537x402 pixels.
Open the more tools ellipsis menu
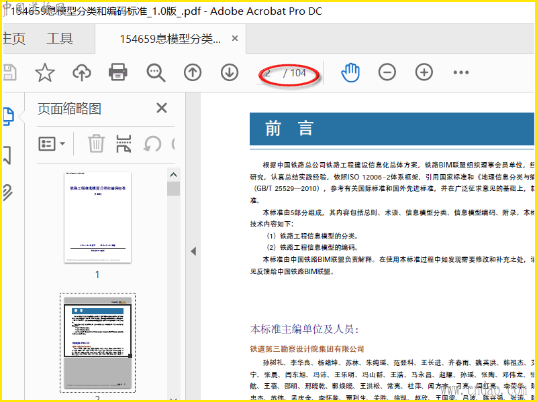[461, 72]
